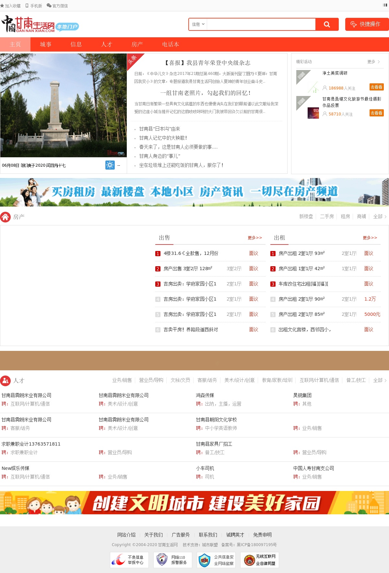Screen dimensions: 389x573
Task: Open rental 房产出租 2室1厅 93㎡
Action: pos(301,253)
